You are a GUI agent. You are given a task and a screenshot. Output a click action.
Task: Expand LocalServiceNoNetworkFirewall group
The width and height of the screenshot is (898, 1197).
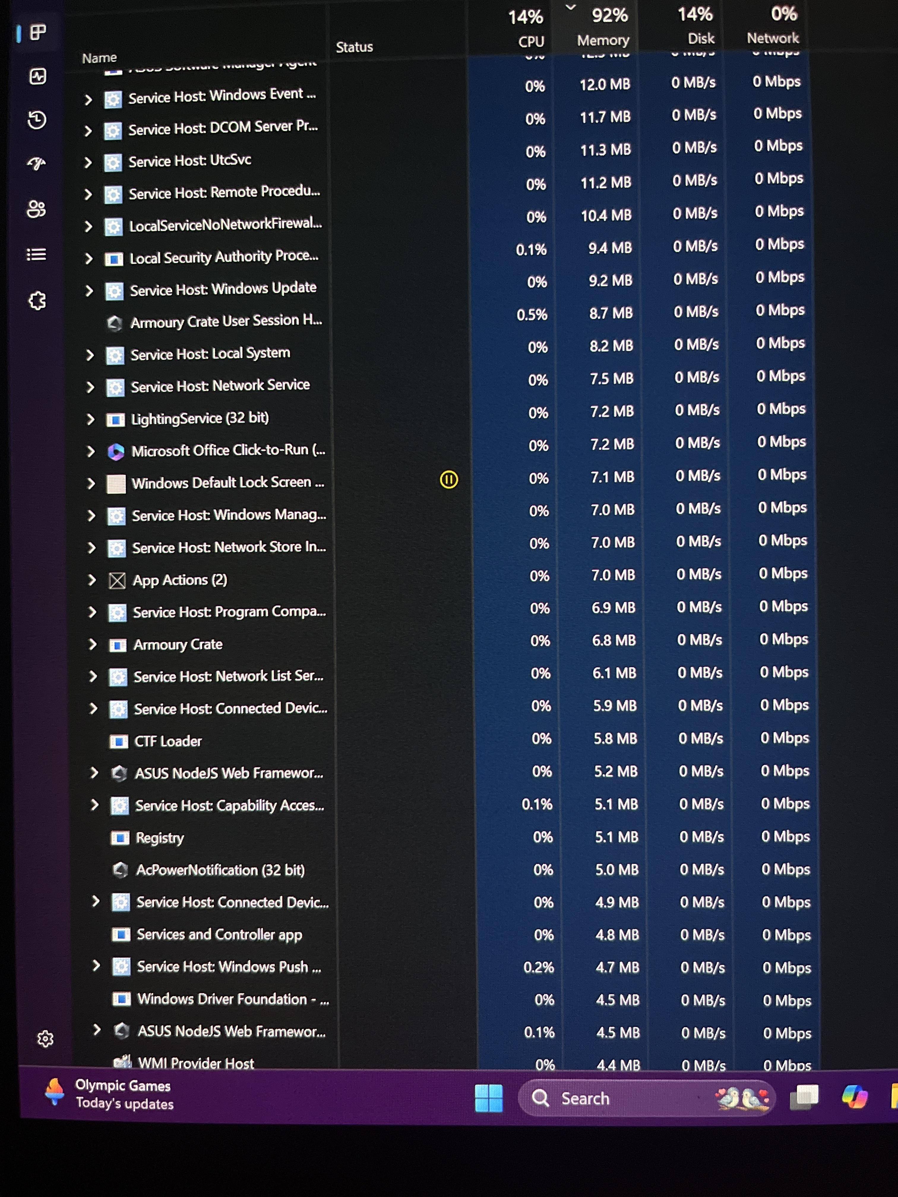[89, 227]
